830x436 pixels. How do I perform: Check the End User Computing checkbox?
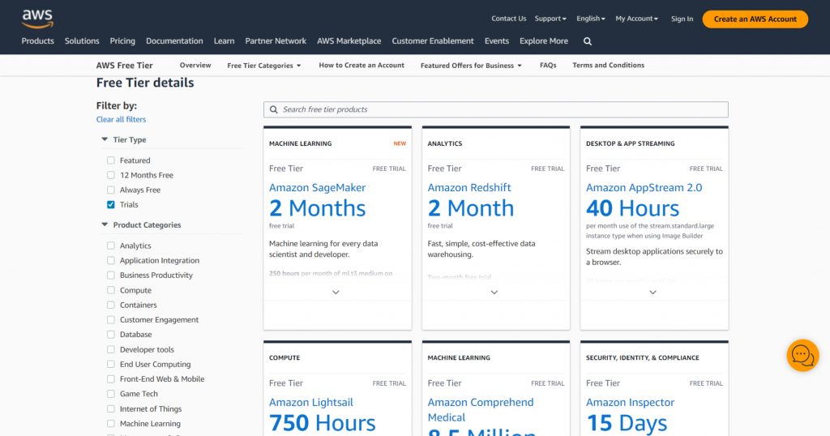coord(110,364)
